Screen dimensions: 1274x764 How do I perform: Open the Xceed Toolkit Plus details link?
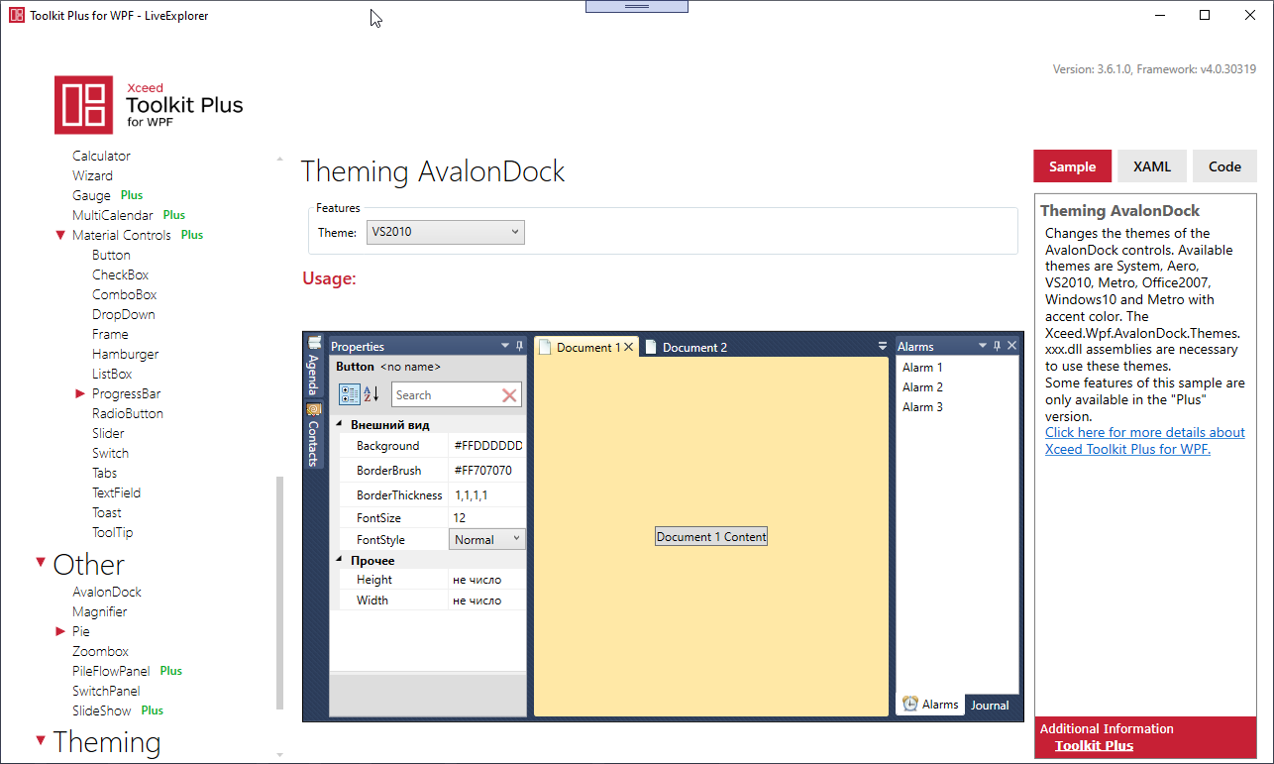coord(1145,440)
